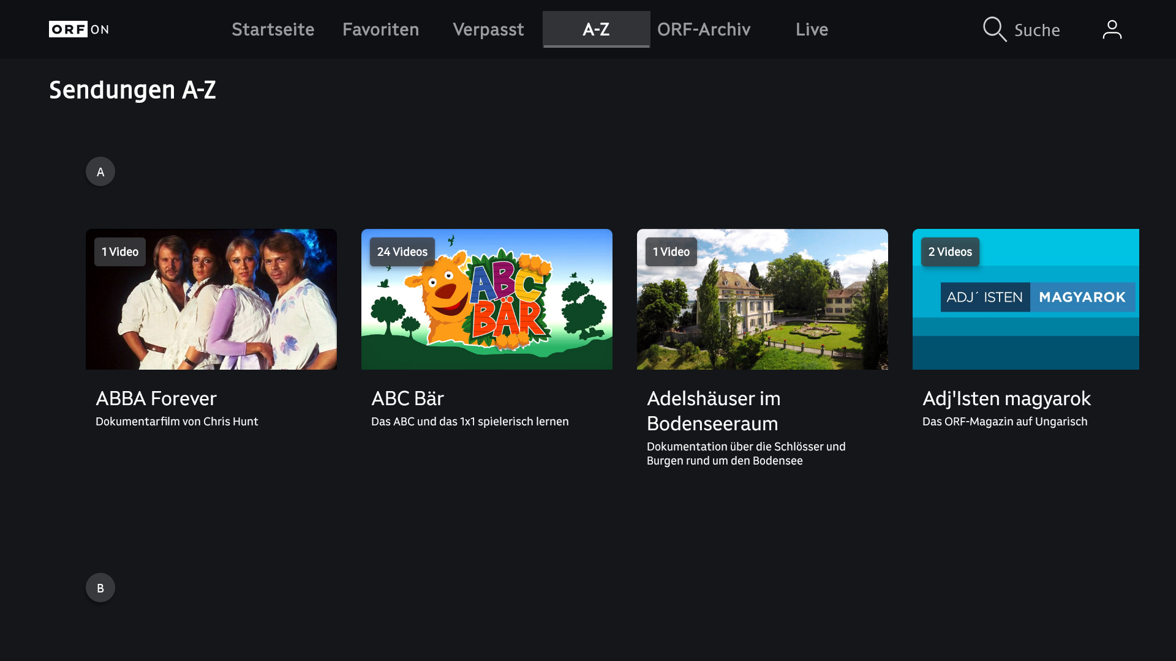Switch to the Startseite tab
The width and height of the screenshot is (1176, 661).
pyautogui.click(x=273, y=29)
